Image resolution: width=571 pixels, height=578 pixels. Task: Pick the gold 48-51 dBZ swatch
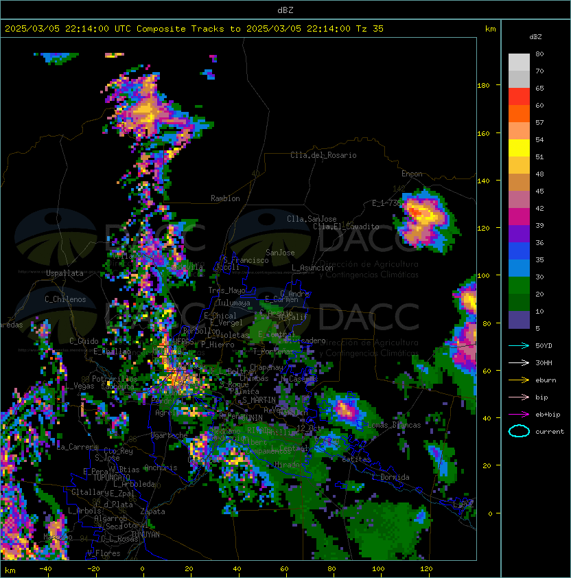click(x=519, y=165)
